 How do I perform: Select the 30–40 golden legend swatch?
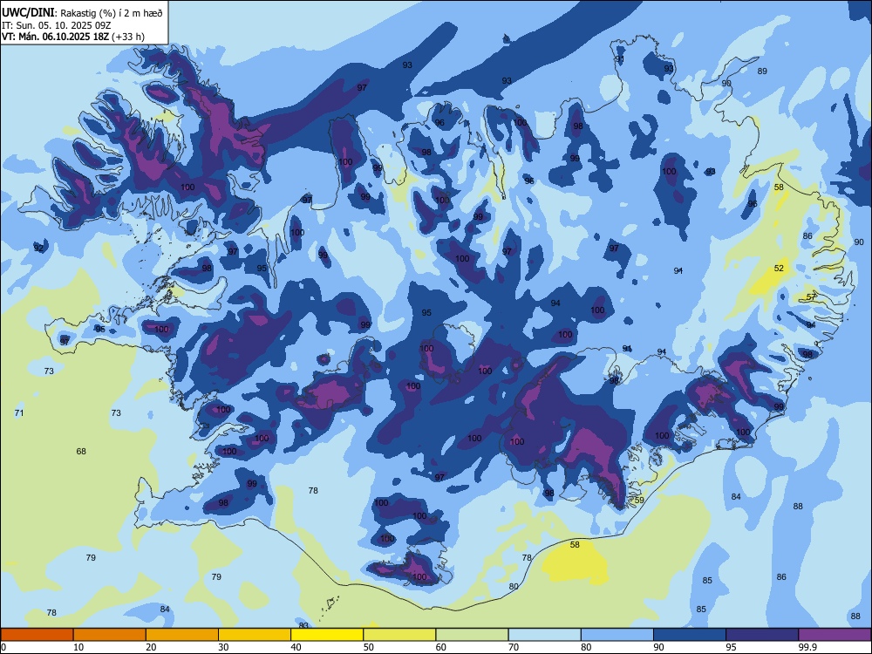(x=255, y=635)
